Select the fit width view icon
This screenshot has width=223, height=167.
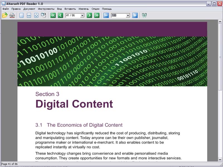pyautogui.click(x=29, y=15)
